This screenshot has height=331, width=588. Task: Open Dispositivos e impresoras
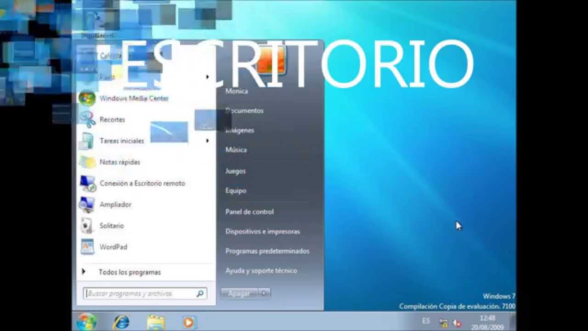coord(263,232)
